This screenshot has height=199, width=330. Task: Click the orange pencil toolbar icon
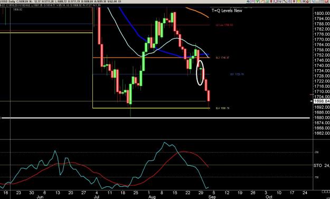coord(262,1)
